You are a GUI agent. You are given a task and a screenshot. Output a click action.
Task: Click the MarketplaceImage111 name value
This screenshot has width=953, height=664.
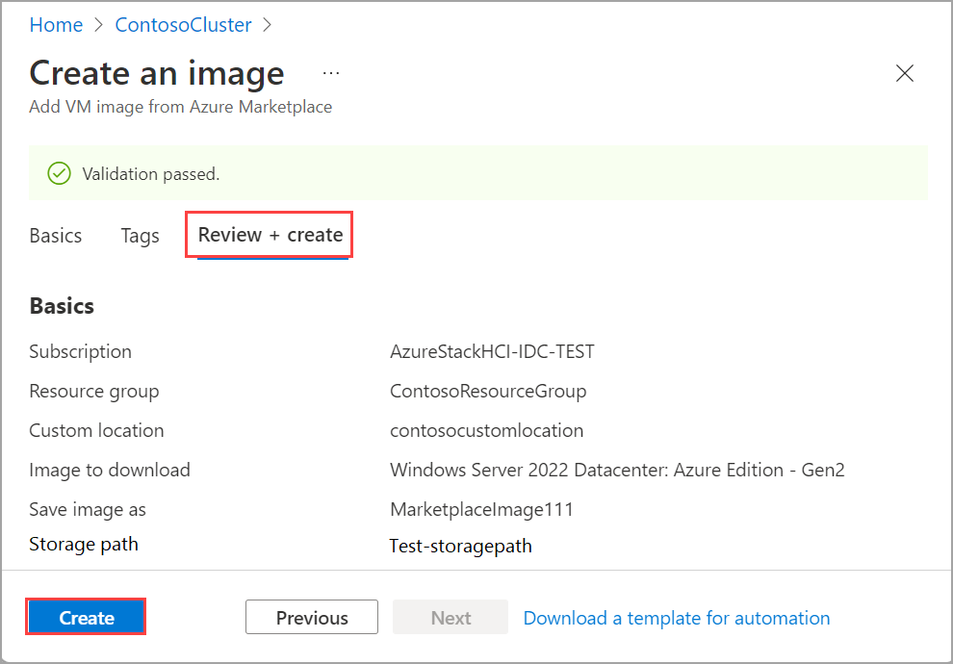click(481, 509)
